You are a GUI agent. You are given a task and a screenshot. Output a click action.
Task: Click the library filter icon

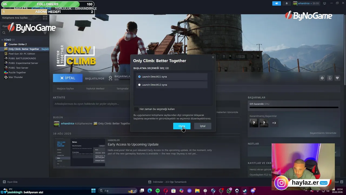click(x=45, y=33)
